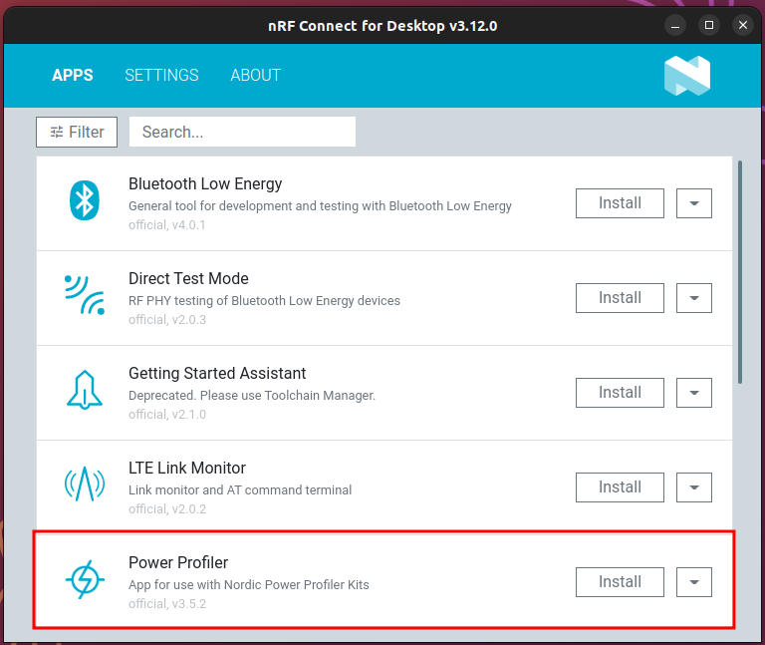Screen dimensions: 765x645
Task: Expand dropdown next to Bluetooth Low Energy Install
Action: [x=694, y=203]
